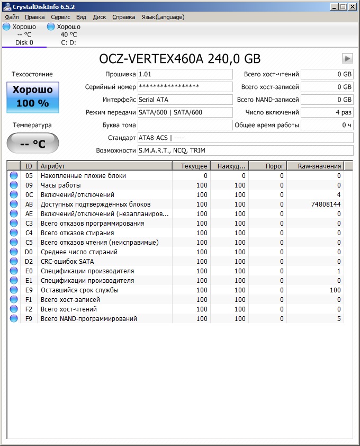
Task: Open the Диск menu
Action: (x=100, y=17)
